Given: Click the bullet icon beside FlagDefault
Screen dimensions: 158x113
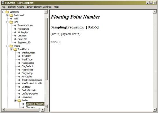Looking at the screenshot, I should [19, 66].
